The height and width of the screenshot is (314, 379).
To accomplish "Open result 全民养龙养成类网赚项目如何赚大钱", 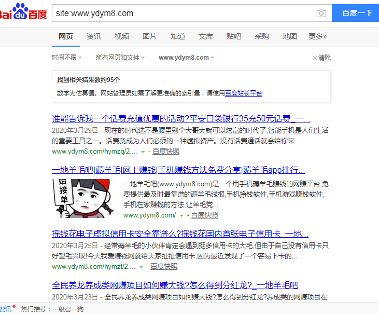I will point(175,285).
